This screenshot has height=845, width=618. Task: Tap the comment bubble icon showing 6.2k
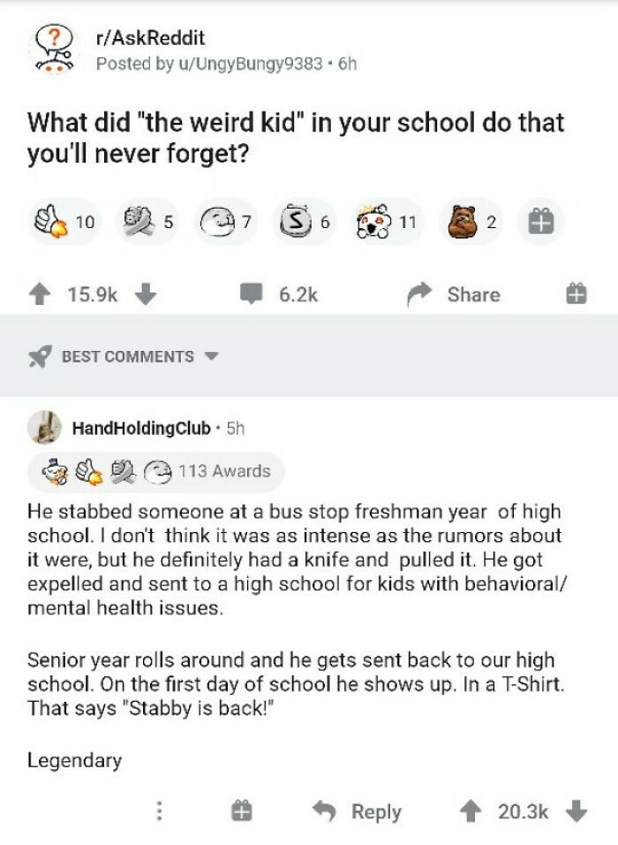coord(252,294)
